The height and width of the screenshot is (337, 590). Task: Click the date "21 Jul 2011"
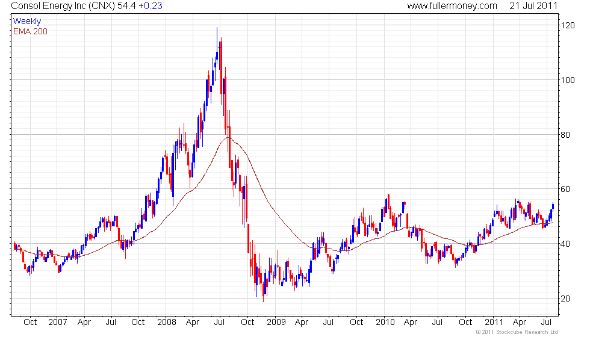pyautogui.click(x=533, y=5)
